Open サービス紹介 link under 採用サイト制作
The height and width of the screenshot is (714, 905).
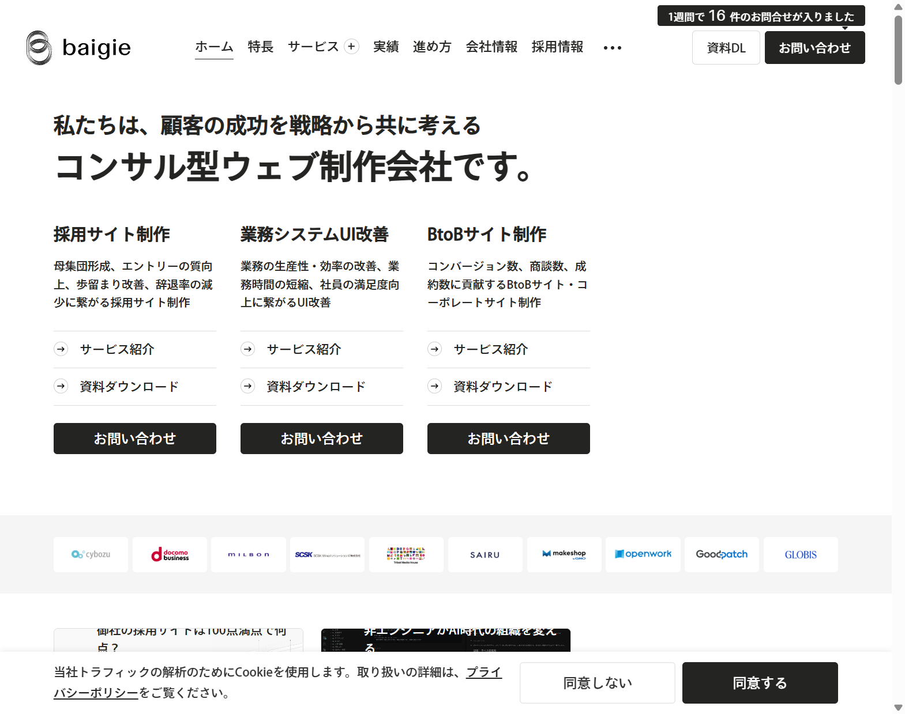(x=117, y=349)
